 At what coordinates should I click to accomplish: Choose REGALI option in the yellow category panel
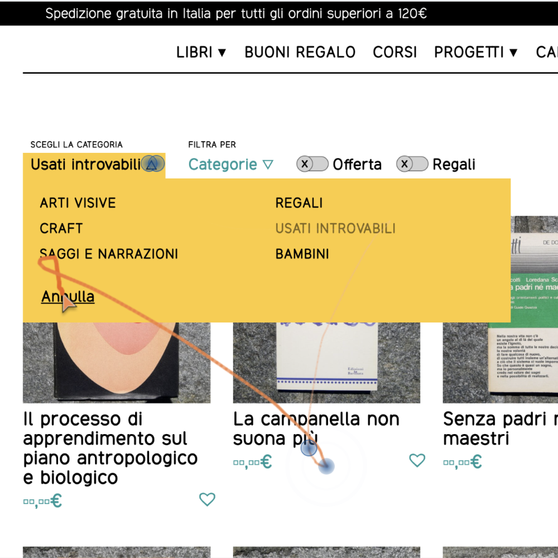[299, 203]
